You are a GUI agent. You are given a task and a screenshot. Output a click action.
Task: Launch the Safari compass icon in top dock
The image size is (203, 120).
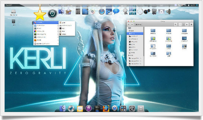click(101, 12)
